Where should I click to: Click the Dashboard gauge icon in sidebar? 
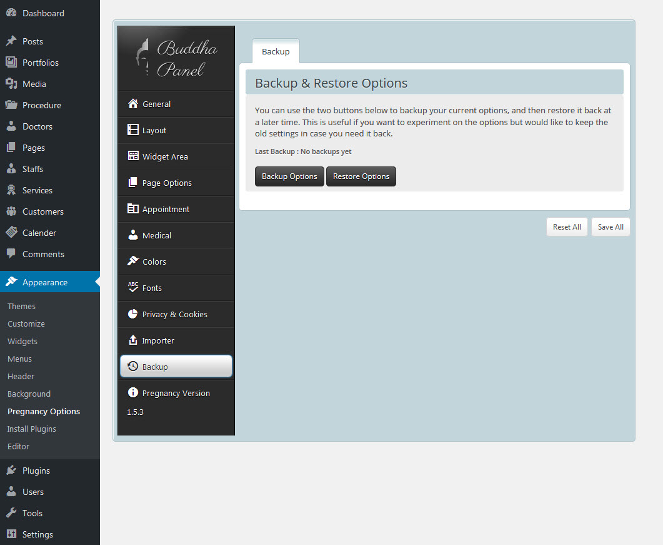point(11,13)
